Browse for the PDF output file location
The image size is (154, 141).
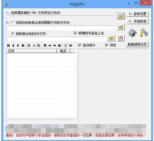click(x=111, y=38)
